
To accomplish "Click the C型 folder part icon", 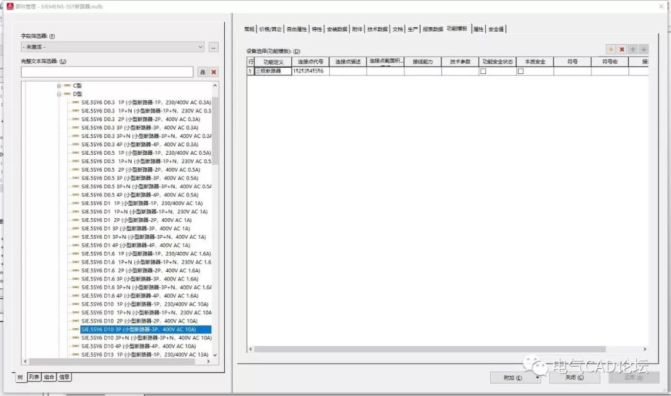I will (x=67, y=86).
